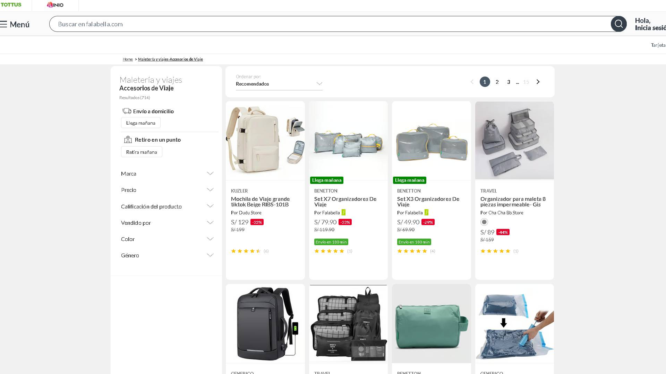Open Set X3 grey organizers image
The image size is (666, 374).
432,141
